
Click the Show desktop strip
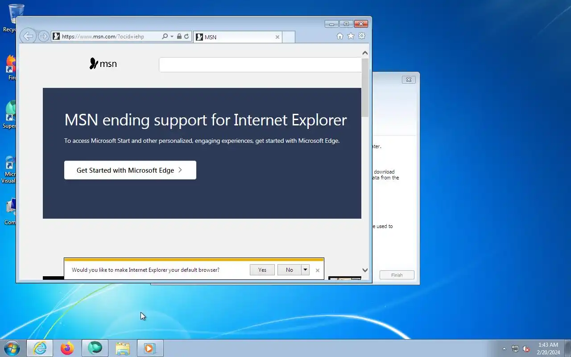(x=567, y=348)
